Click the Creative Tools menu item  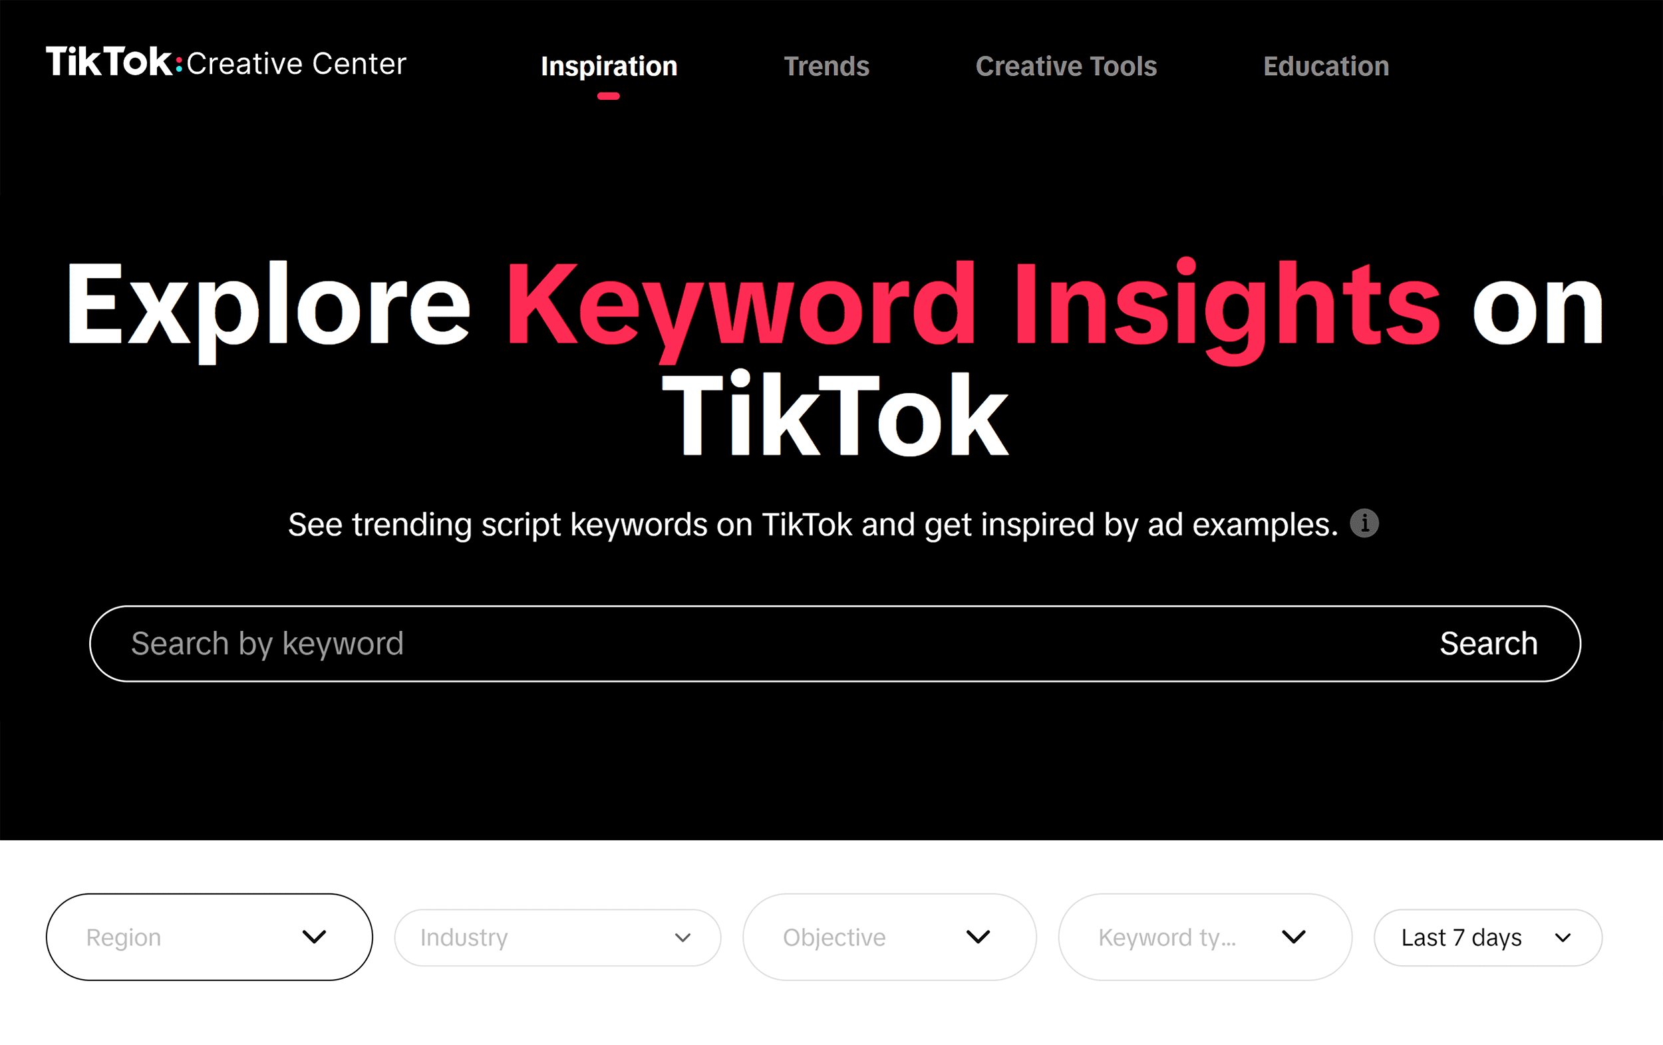tap(1068, 67)
